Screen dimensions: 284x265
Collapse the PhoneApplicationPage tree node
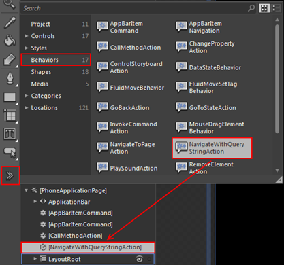coord(27,190)
